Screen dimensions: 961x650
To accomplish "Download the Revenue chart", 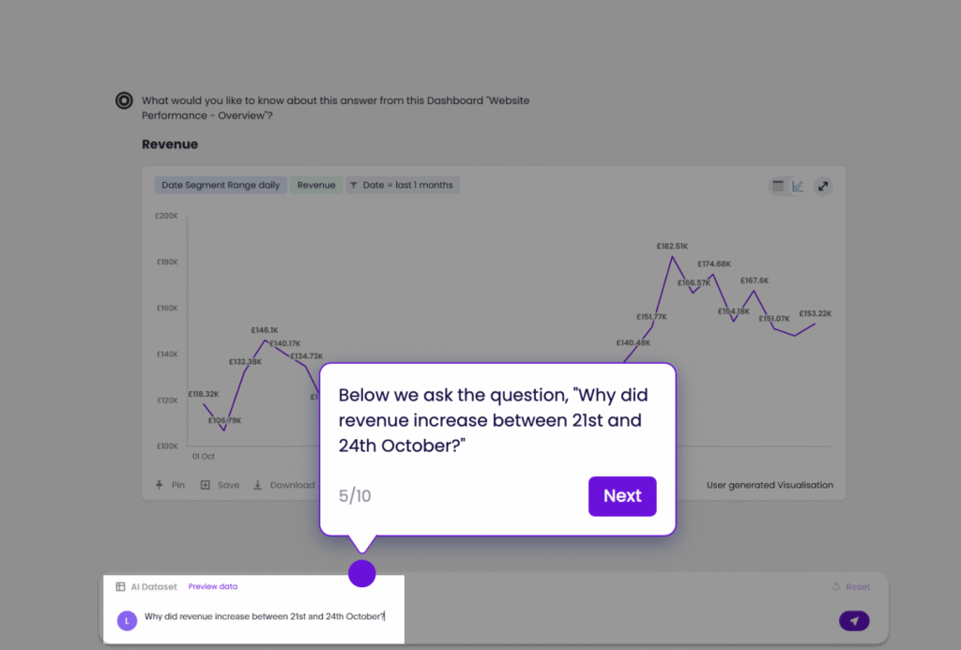I will tap(284, 485).
